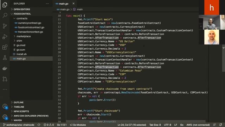Screen dimensions: 225x127
Task: Open the install.sh file
Action: (21, 54)
